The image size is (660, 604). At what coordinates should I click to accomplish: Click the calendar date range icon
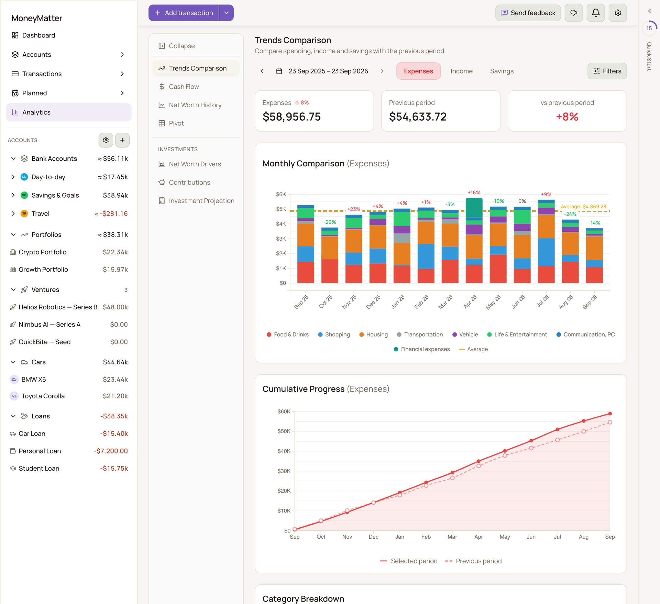(x=279, y=71)
